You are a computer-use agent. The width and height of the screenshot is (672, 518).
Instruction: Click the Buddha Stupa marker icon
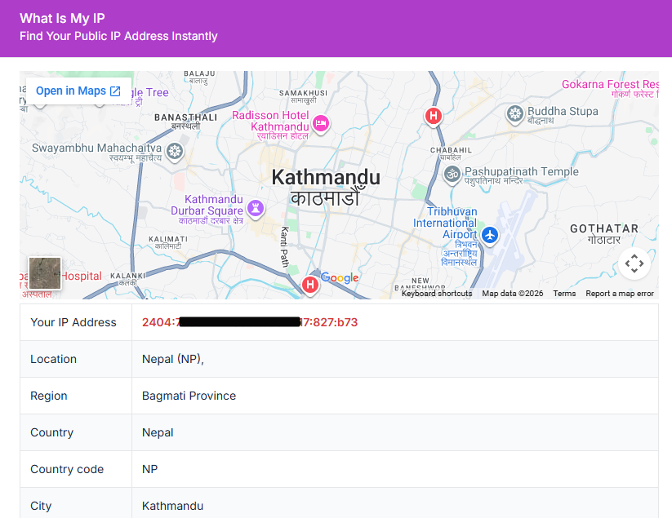point(514,113)
